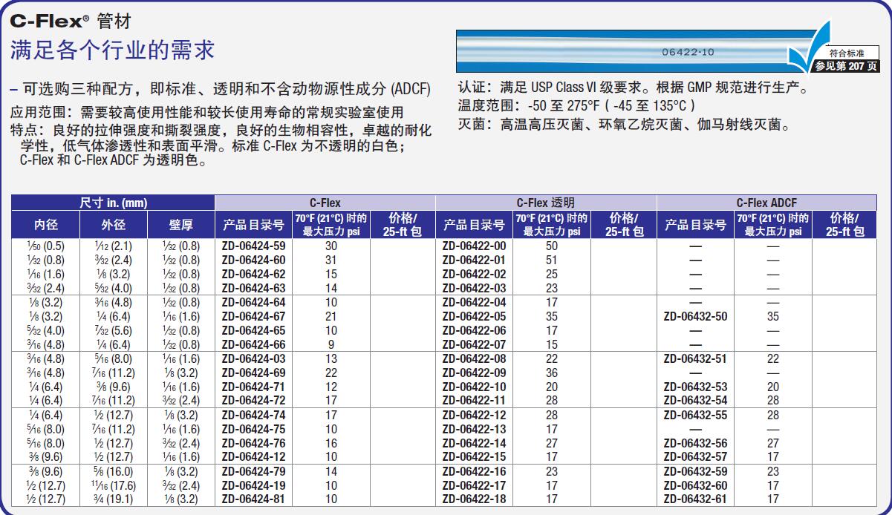Screen dimensions: 892x515
Task: Click catalog number ZD-06432-57
Action: [x=695, y=457]
